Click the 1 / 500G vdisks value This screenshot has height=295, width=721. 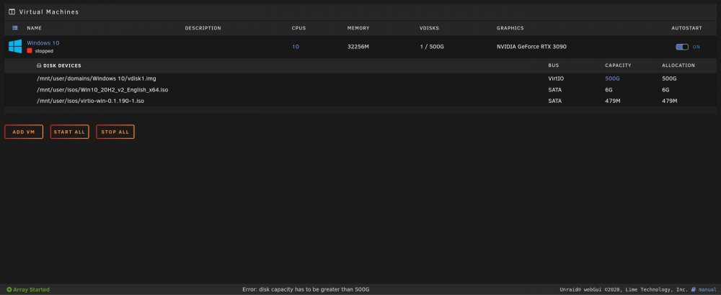tap(432, 47)
